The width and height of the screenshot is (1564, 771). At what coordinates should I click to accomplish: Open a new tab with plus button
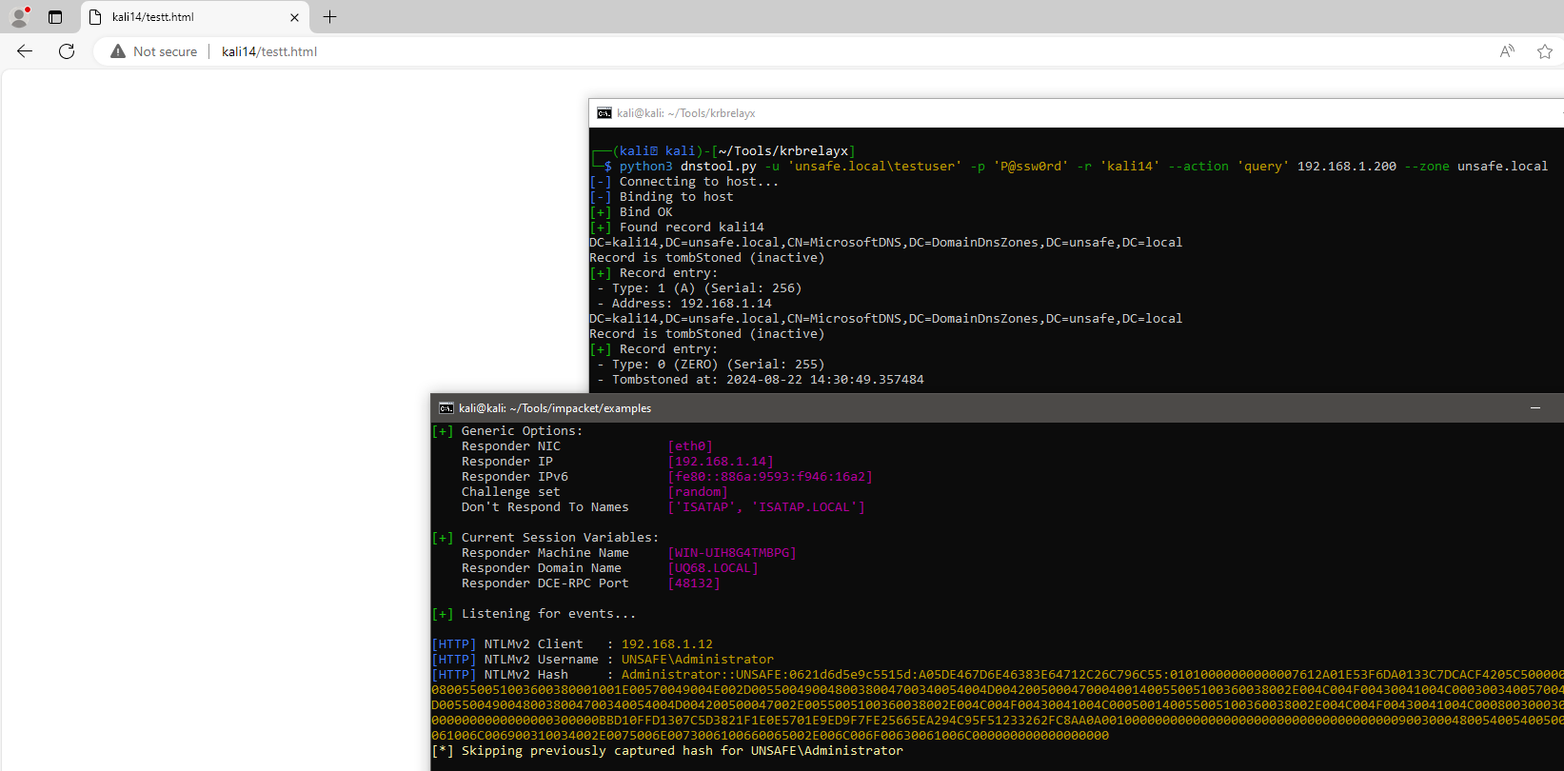(329, 17)
